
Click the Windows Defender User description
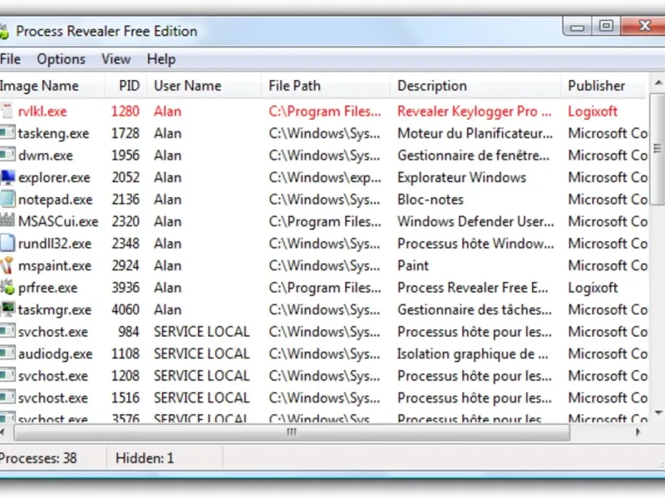(475, 221)
